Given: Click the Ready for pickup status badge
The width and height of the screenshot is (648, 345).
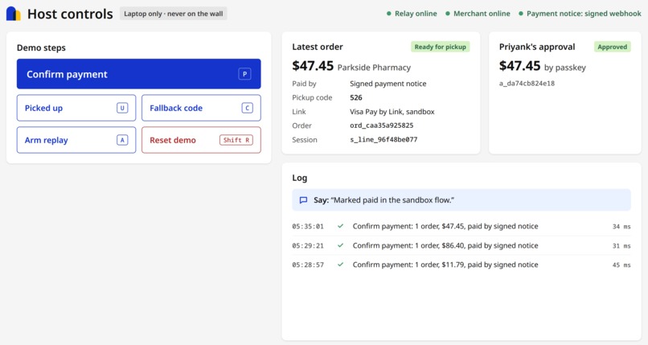Looking at the screenshot, I should [440, 47].
